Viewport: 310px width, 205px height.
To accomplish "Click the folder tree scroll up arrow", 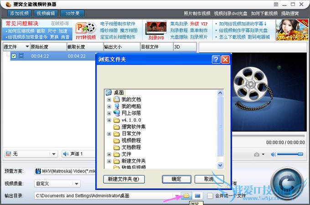I will pyautogui.click(x=220, y=93).
